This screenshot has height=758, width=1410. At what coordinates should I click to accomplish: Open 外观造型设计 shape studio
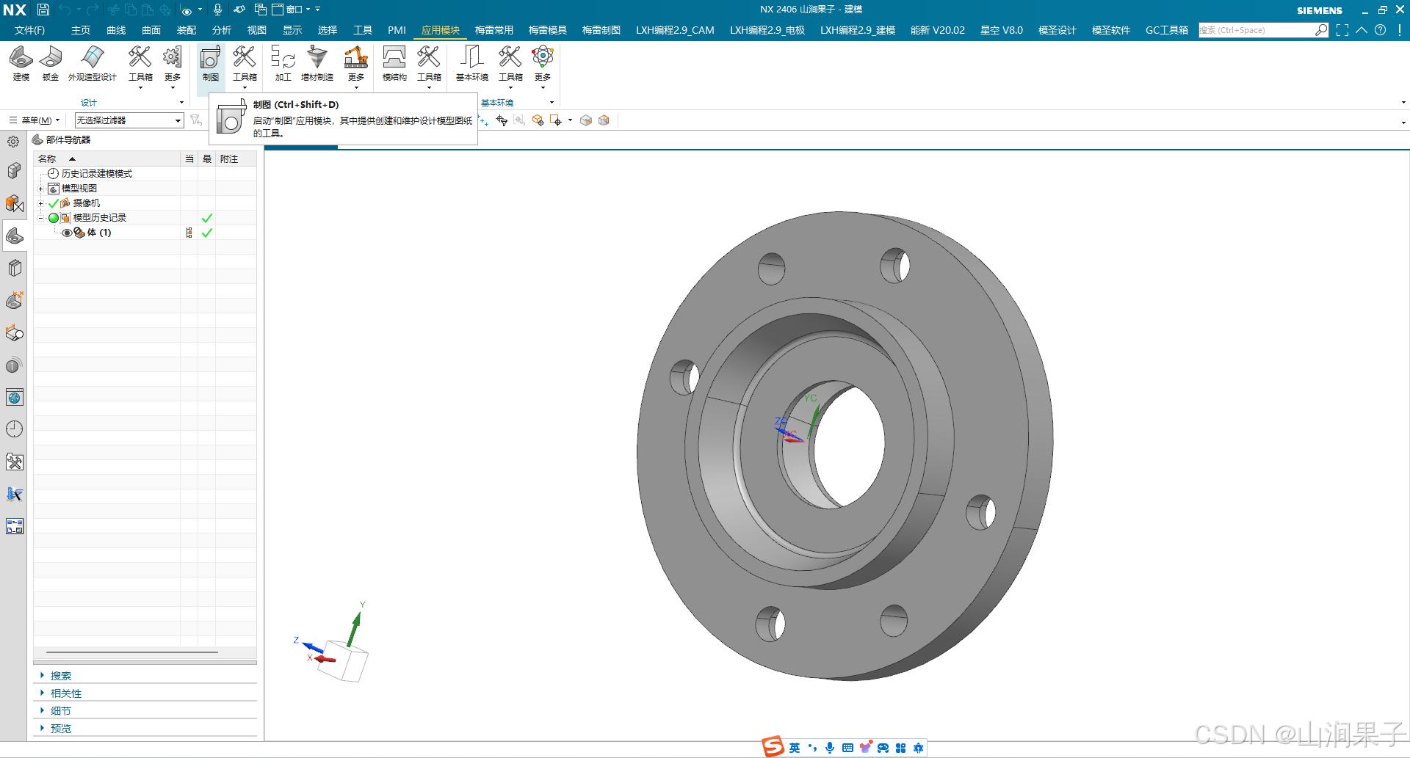point(93,63)
